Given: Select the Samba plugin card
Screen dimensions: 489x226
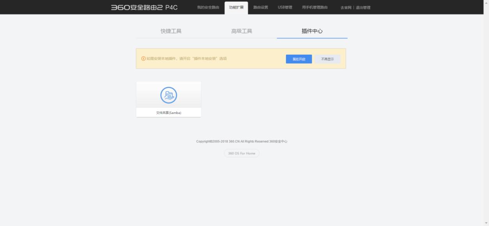Looking at the screenshot, I should pos(168,99).
